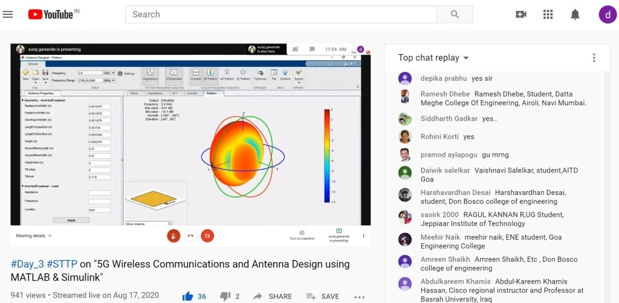Click the Apply button
Screen dimensions: 619x303
[x=71, y=220]
